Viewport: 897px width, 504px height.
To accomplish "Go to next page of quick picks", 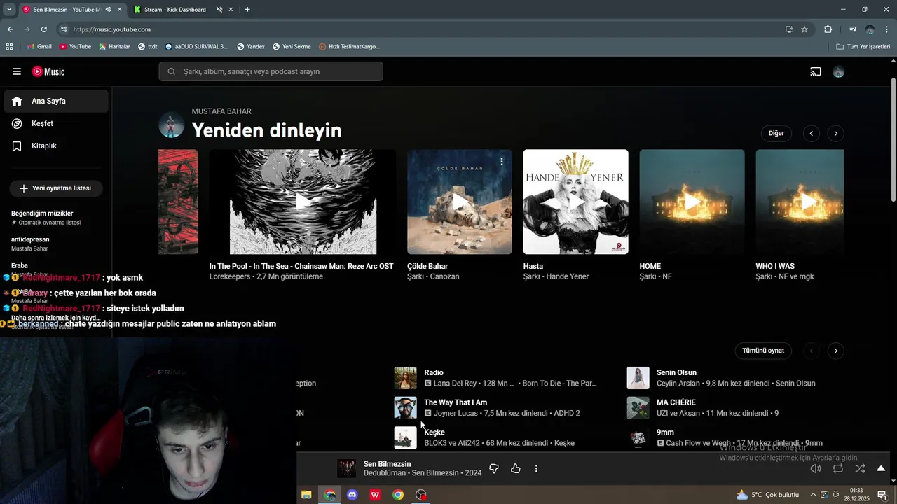I will [835, 351].
